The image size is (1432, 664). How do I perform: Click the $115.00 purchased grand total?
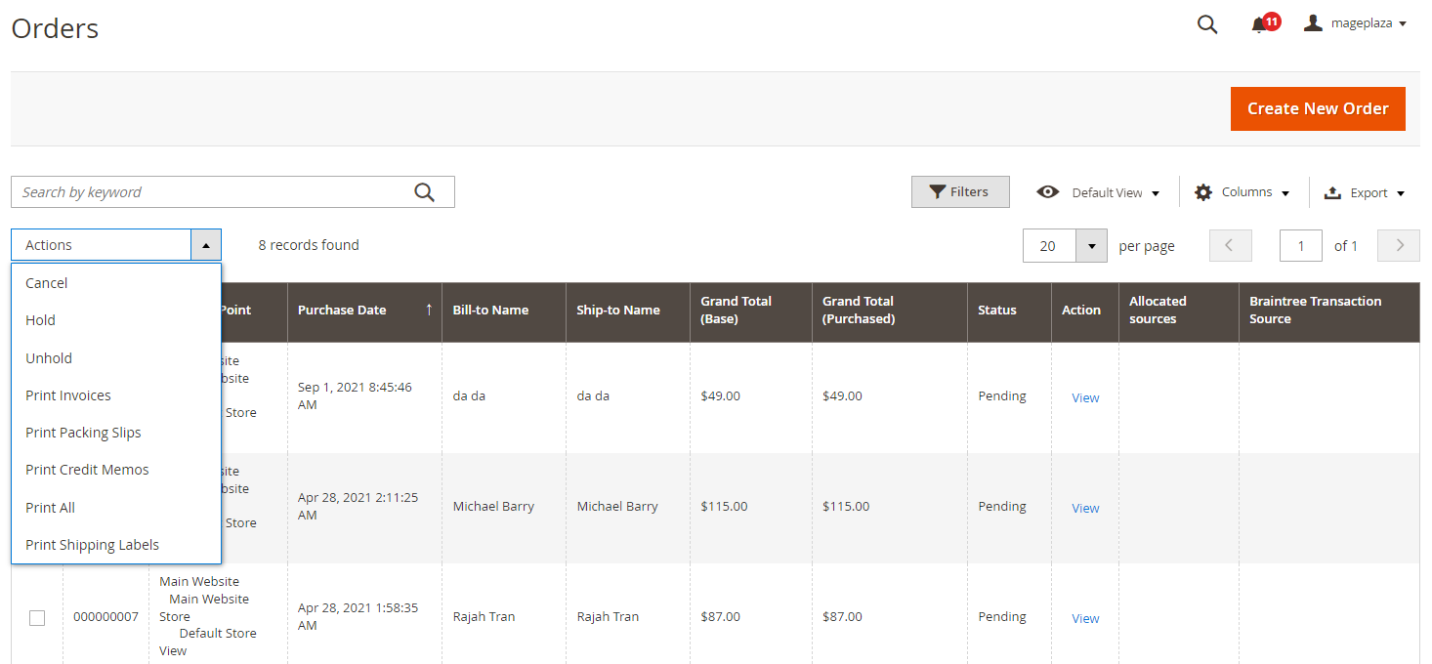(846, 506)
